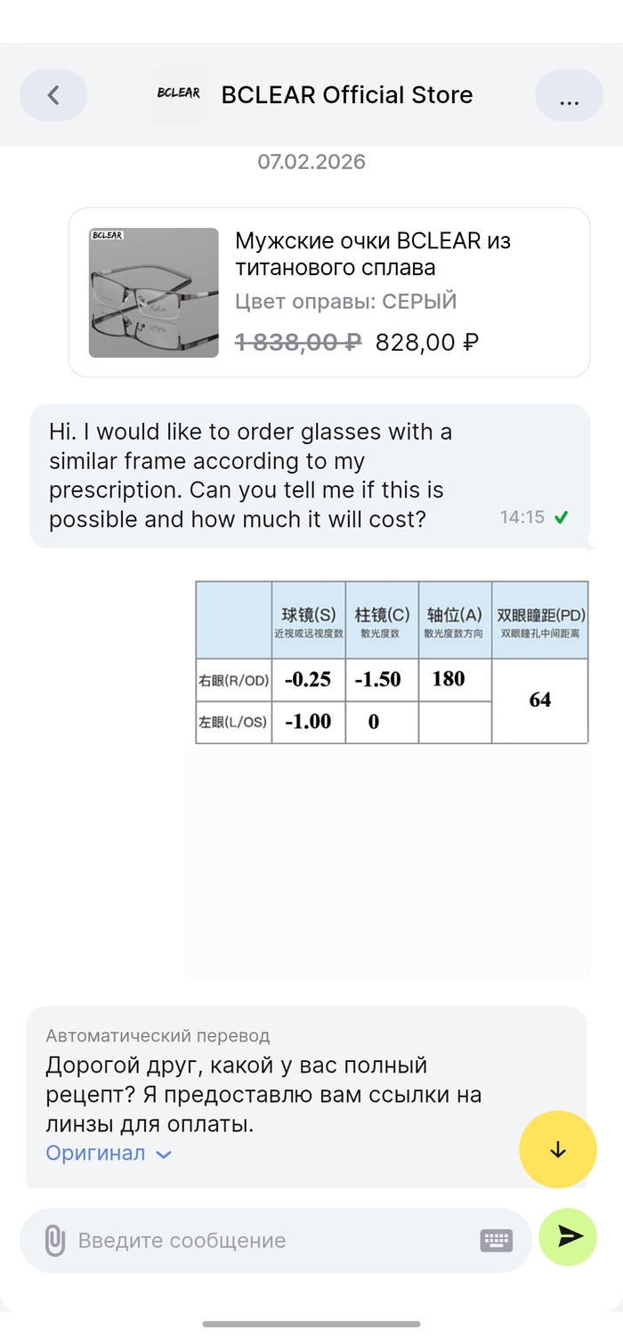Screen dimensions: 623x1336
Task: Tap the crossed-out price 1 838,00 ₽
Action: [x=298, y=342]
